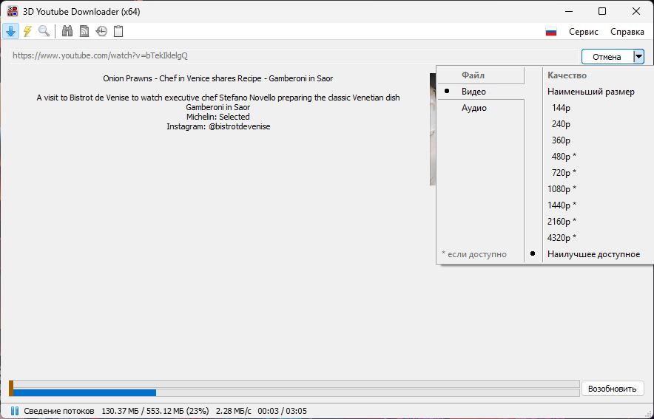Select 240p quality
This screenshot has width=654, height=419.
(561, 124)
